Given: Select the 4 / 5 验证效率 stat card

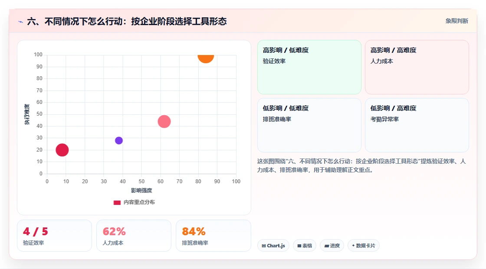Looking at the screenshot, I should (x=55, y=236).
